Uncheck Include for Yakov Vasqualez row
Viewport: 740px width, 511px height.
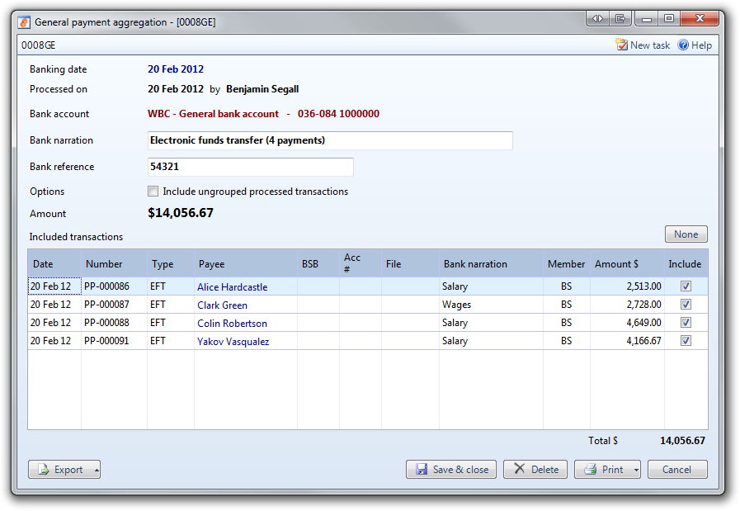(686, 340)
